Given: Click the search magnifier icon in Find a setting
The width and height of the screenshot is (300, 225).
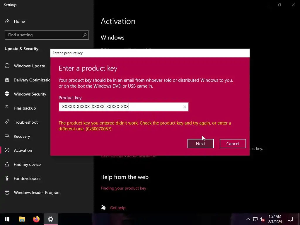Looking at the screenshot, I should pos(85,35).
